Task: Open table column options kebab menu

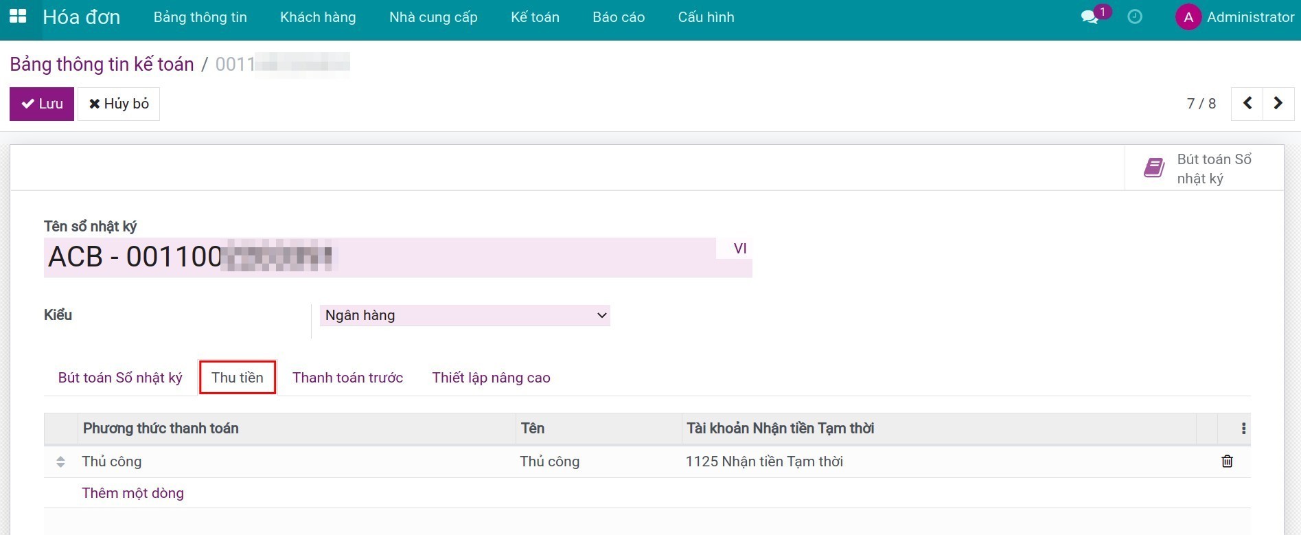Action: click(1243, 429)
